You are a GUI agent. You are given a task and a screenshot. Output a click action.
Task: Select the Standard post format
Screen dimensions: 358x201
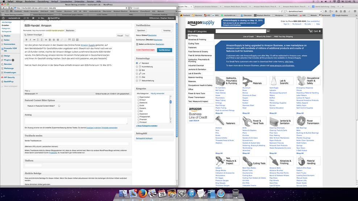[x=137, y=63]
